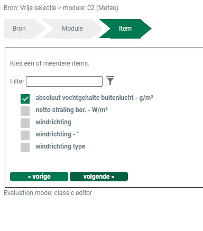This screenshot has height=231, width=203.
Task: Tick the plain windrichting checkbox
Action: click(25, 123)
